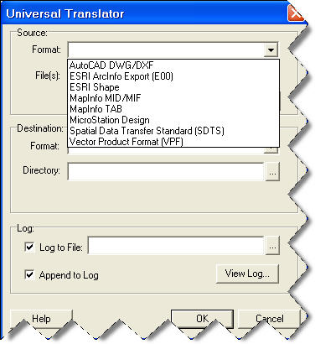Choose Vector Product Format (VPF)
Screen dimensions: 315x344
pos(173,142)
